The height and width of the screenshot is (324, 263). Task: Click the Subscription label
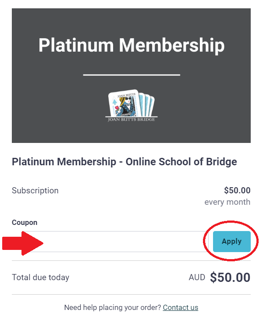pos(35,191)
